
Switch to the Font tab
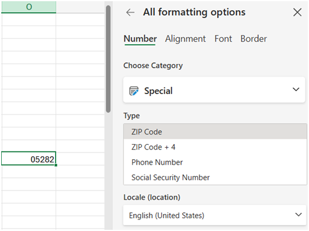[223, 39]
